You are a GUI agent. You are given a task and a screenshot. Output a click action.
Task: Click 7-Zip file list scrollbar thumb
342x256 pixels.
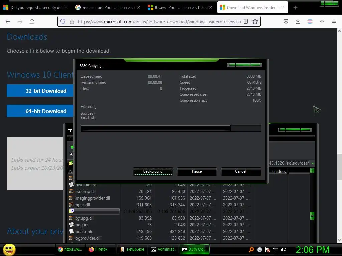tap(312, 216)
